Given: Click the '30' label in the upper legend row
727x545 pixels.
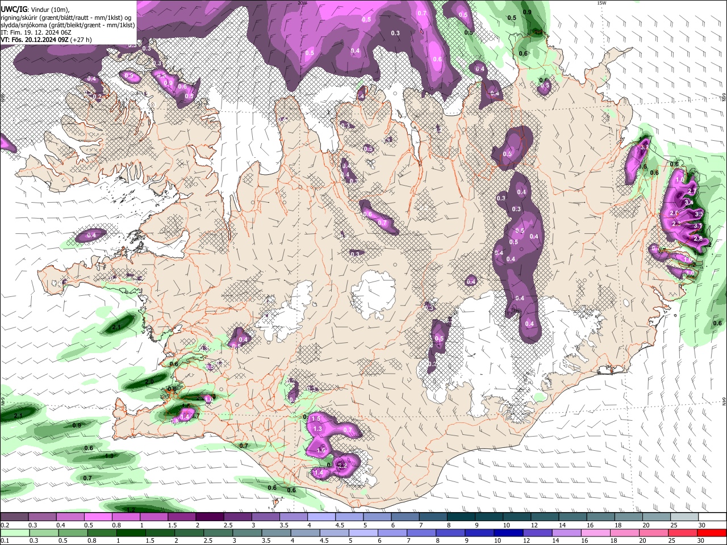Looking at the screenshot, I should tap(702, 525).
